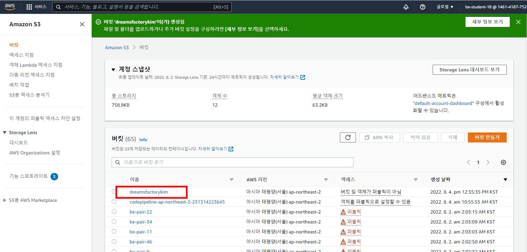Click the 버킷 만들기 button
Viewport: 527px width, 252px height.
pyautogui.click(x=487, y=137)
